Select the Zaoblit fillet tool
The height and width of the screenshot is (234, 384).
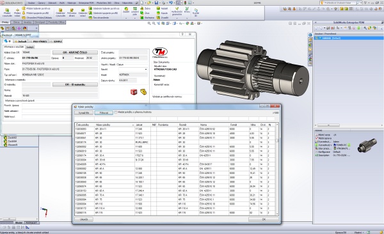[x=126, y=10]
